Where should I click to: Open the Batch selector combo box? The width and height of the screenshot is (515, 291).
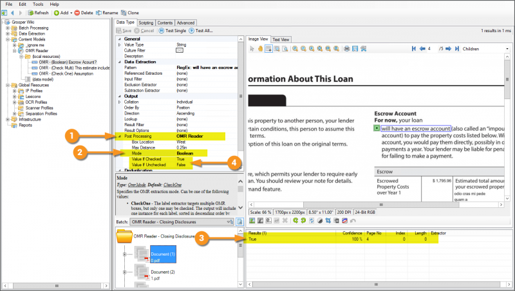click(182, 222)
